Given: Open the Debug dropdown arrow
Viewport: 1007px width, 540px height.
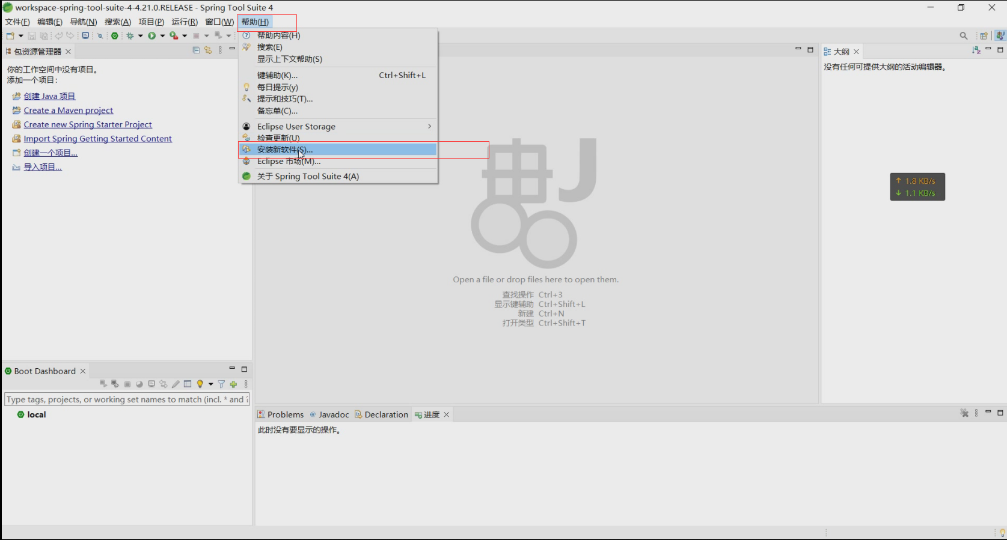Looking at the screenshot, I should tap(141, 36).
